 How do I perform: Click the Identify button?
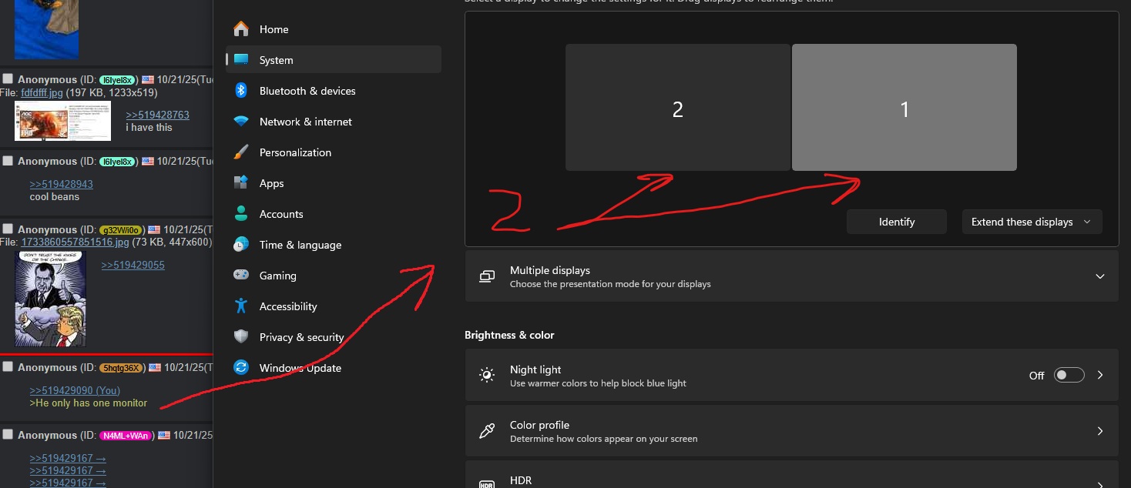point(897,222)
